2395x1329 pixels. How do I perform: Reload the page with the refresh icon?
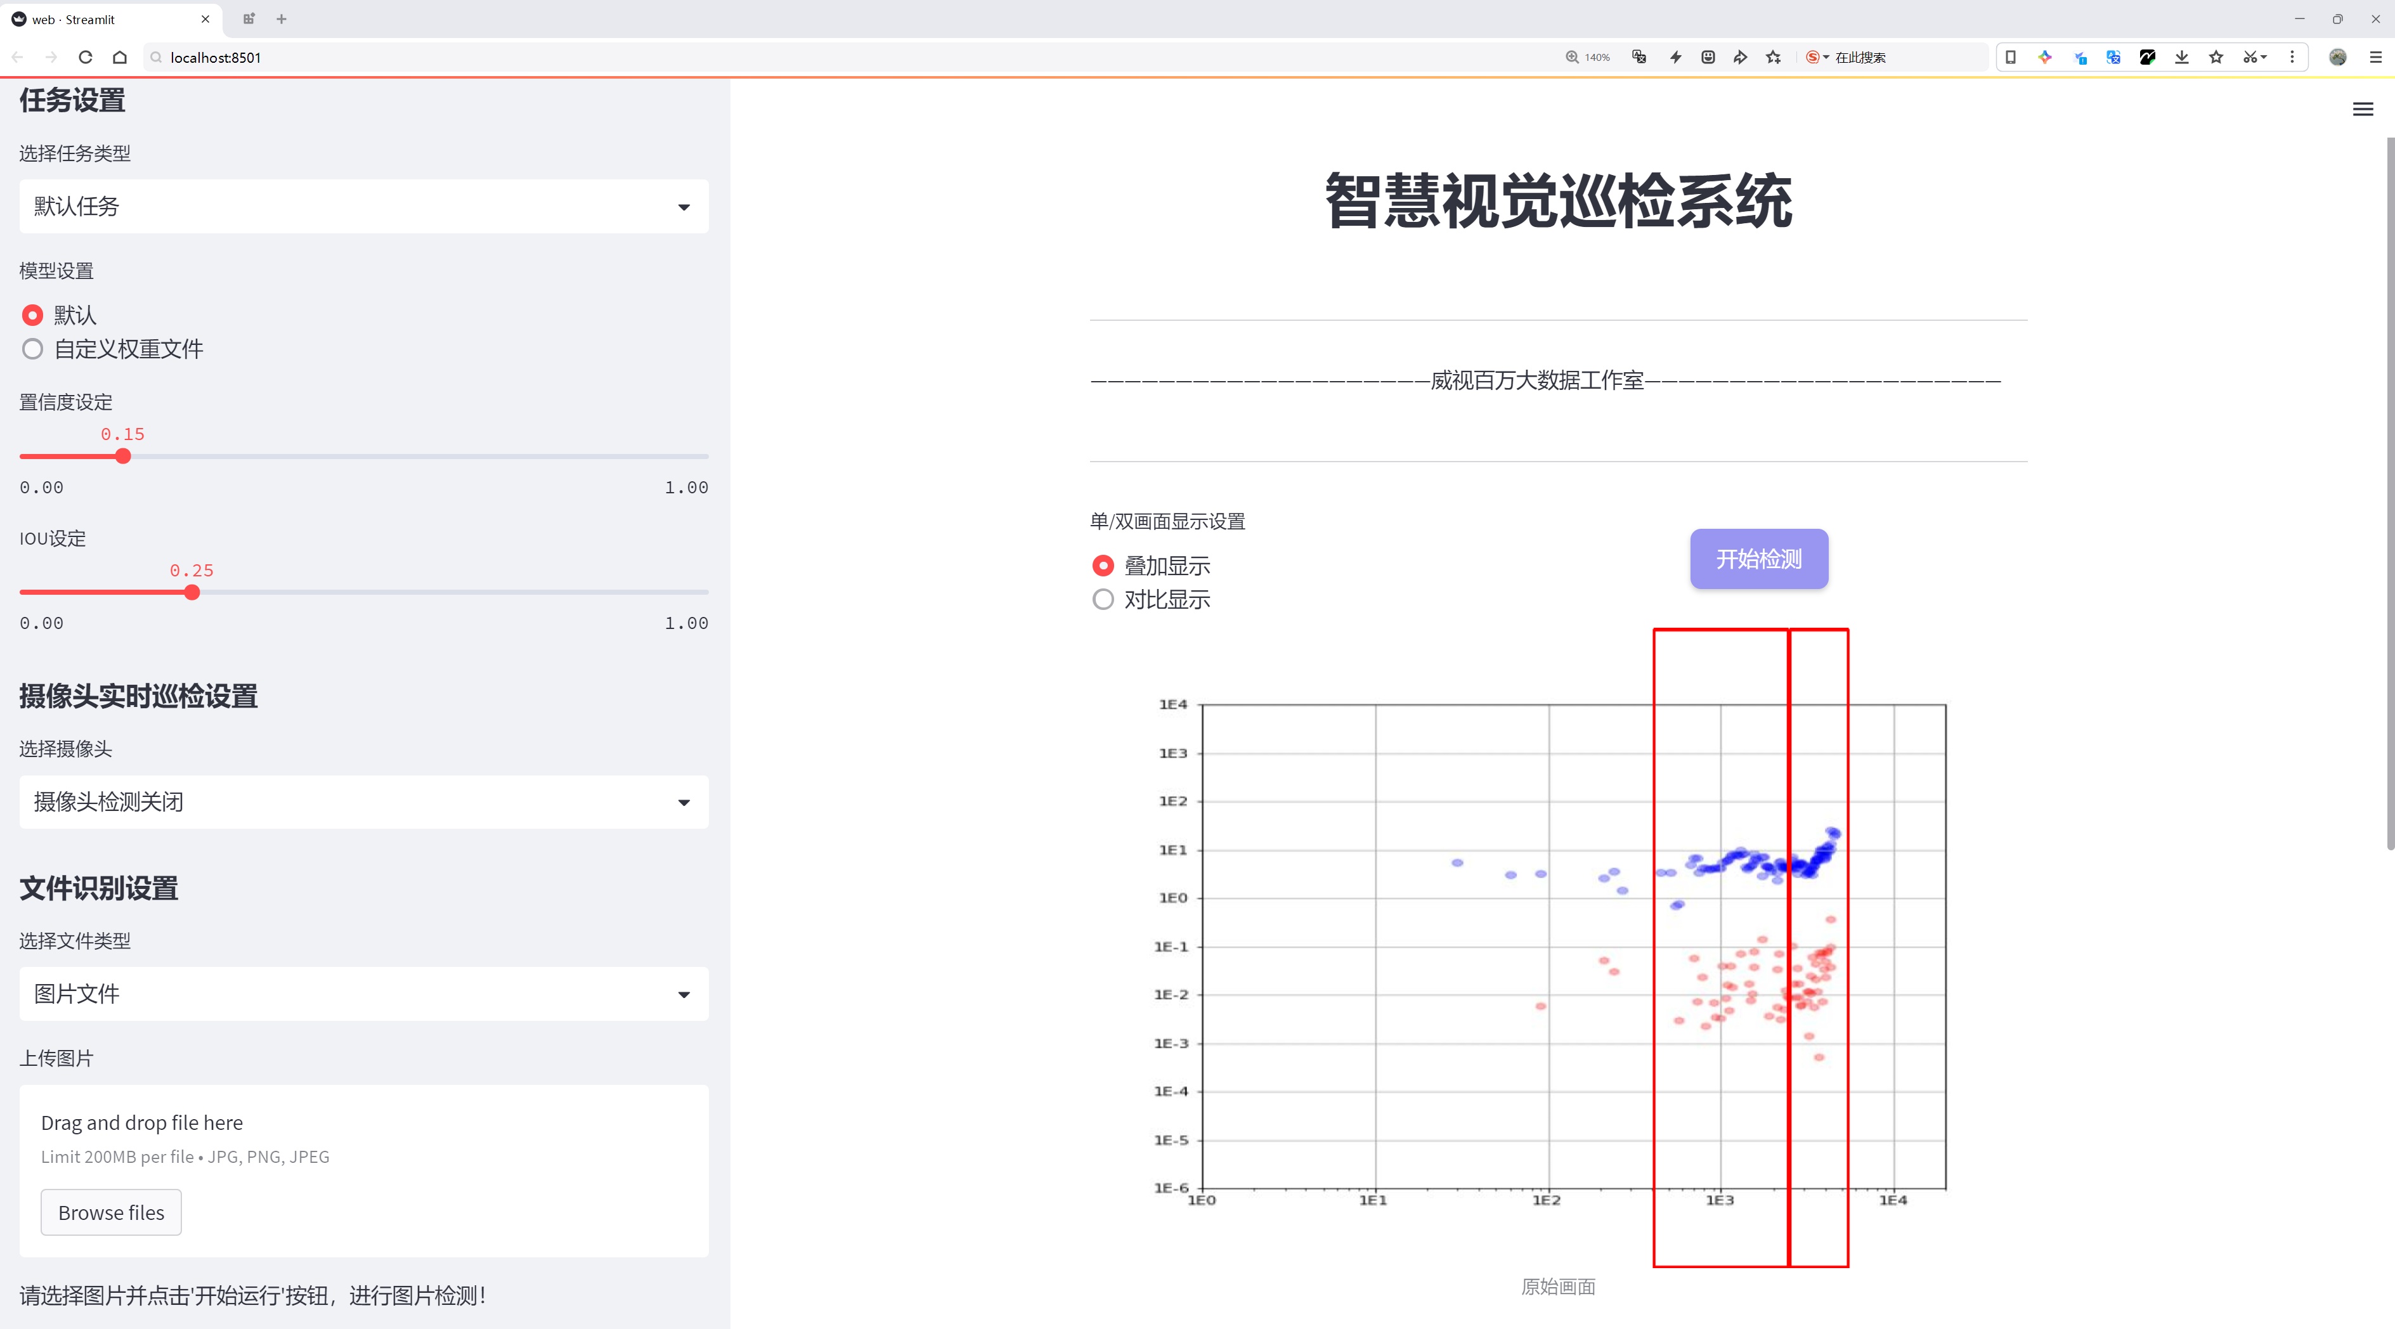(86, 58)
